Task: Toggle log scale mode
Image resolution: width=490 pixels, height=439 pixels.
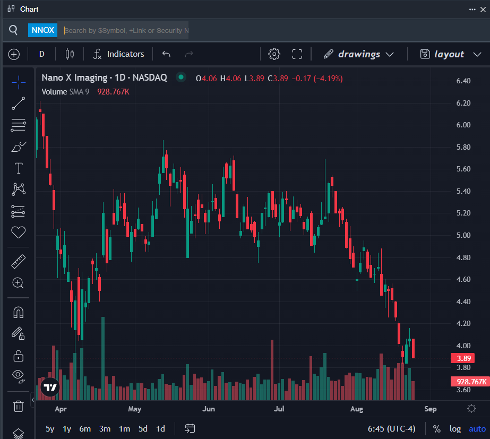Action: pos(455,429)
